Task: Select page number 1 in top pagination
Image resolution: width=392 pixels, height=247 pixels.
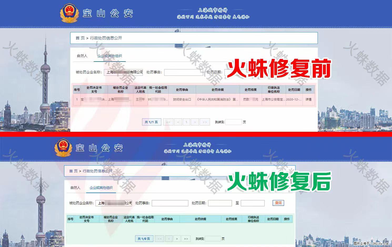Action: pyautogui.click(x=187, y=122)
